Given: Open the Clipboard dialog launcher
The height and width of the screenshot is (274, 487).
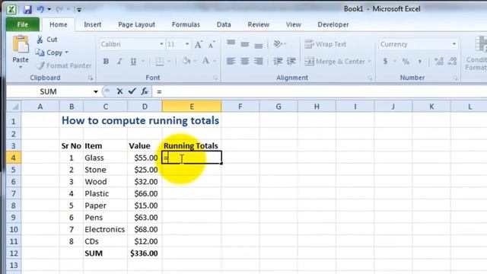Looking at the screenshot, I should click(x=91, y=78).
